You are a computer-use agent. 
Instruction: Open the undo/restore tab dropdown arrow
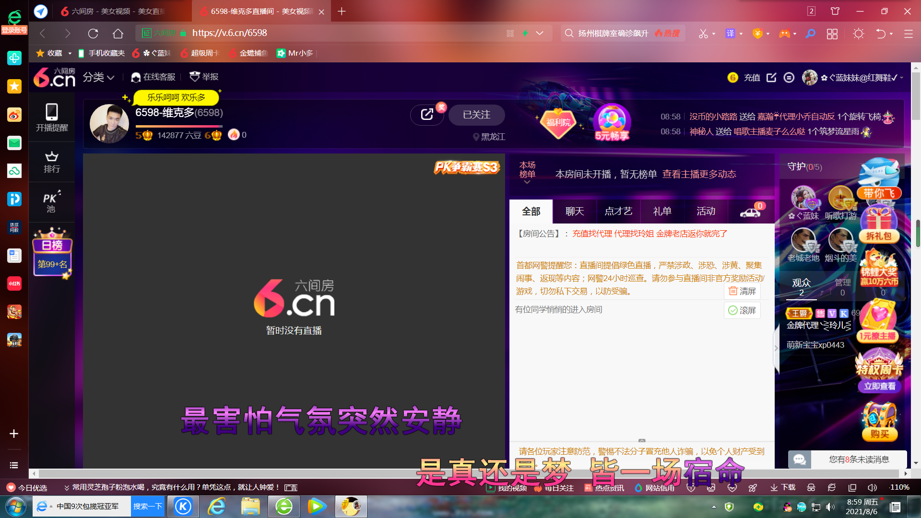click(x=891, y=34)
